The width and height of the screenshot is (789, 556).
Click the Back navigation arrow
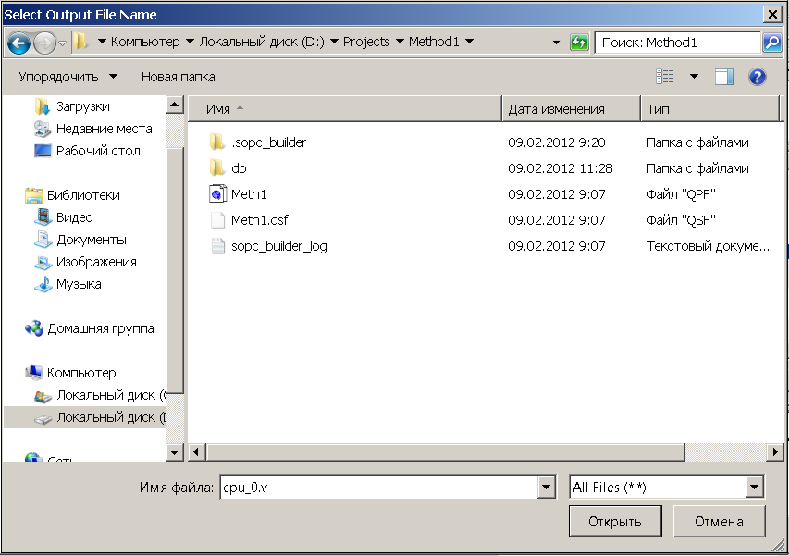[x=19, y=43]
